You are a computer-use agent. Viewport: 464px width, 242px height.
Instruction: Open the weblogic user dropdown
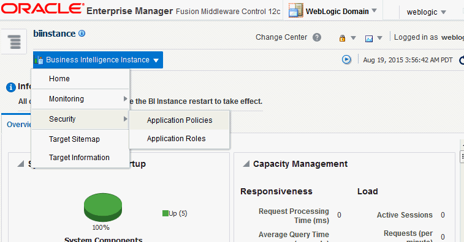pyautogui.click(x=426, y=12)
